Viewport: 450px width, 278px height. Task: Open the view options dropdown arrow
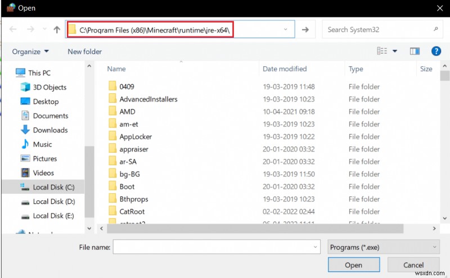(x=395, y=51)
